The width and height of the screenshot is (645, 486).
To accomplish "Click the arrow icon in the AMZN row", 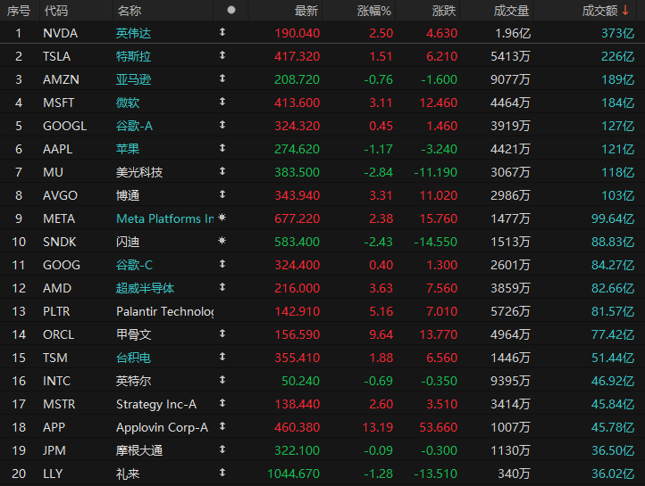I will click(x=222, y=78).
